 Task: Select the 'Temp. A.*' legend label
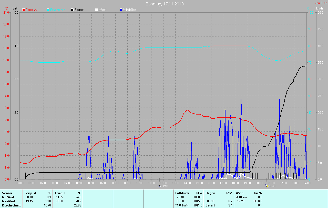pos(32,10)
